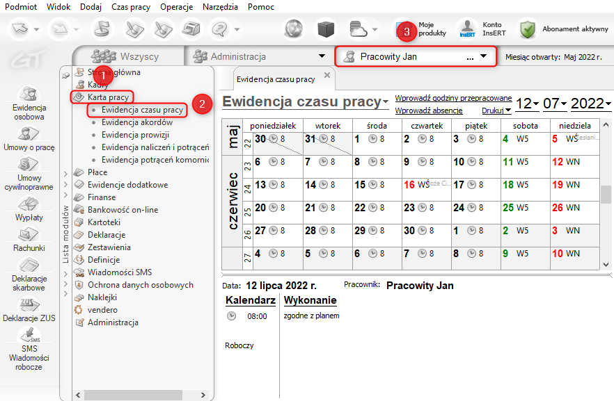Click the globe icon in toolbar
The height and width of the screenshot is (401, 614).
click(x=294, y=29)
